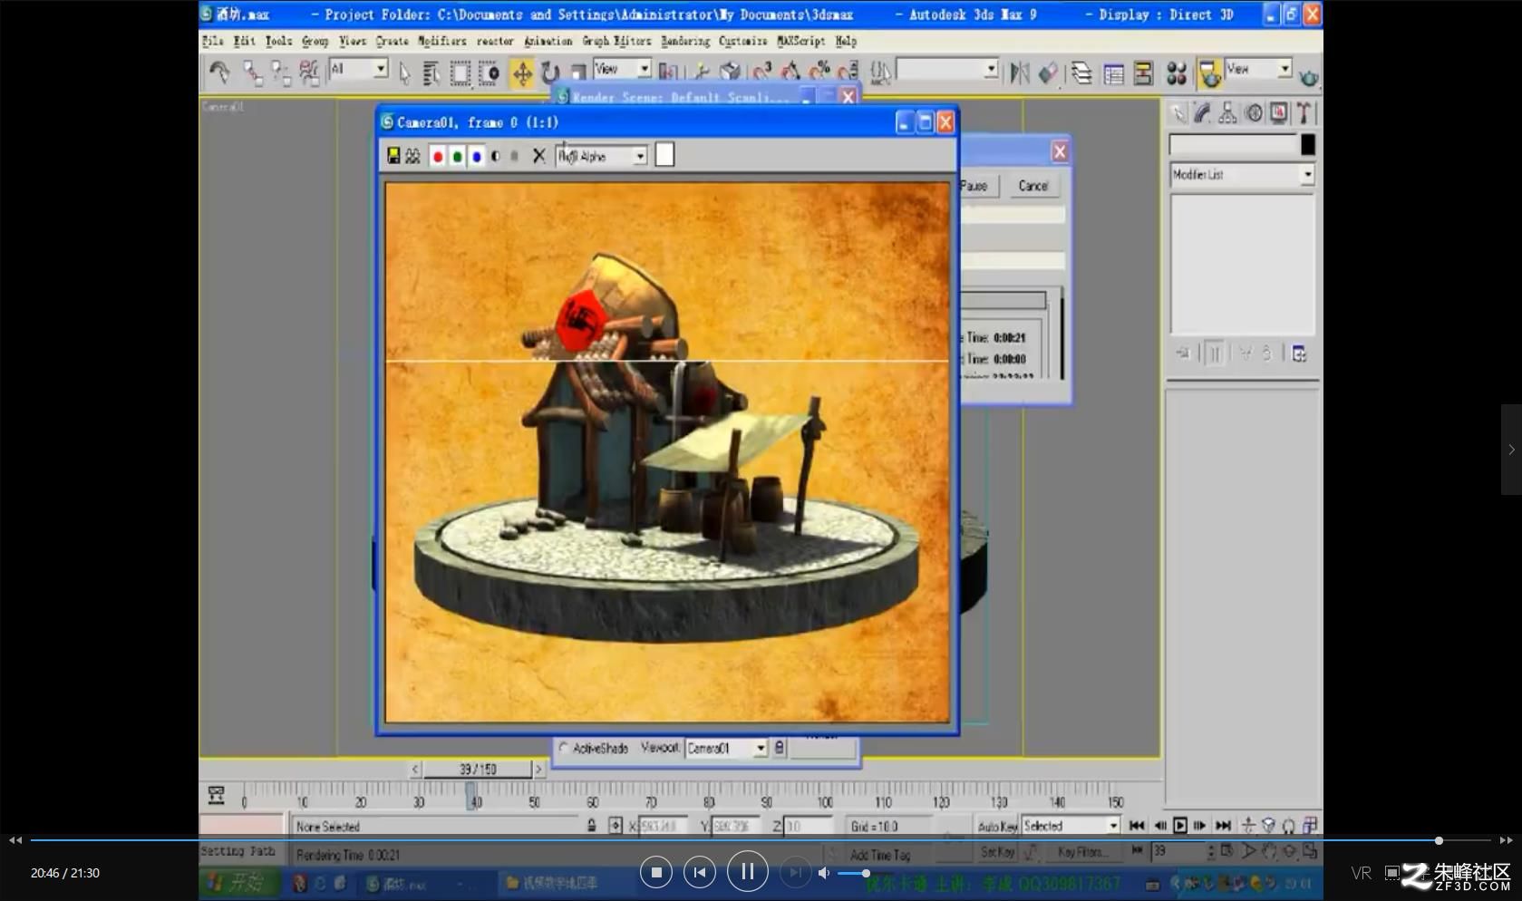The width and height of the screenshot is (1522, 901).
Task: Open the mini curve editor beside timeline
Action: (216, 795)
